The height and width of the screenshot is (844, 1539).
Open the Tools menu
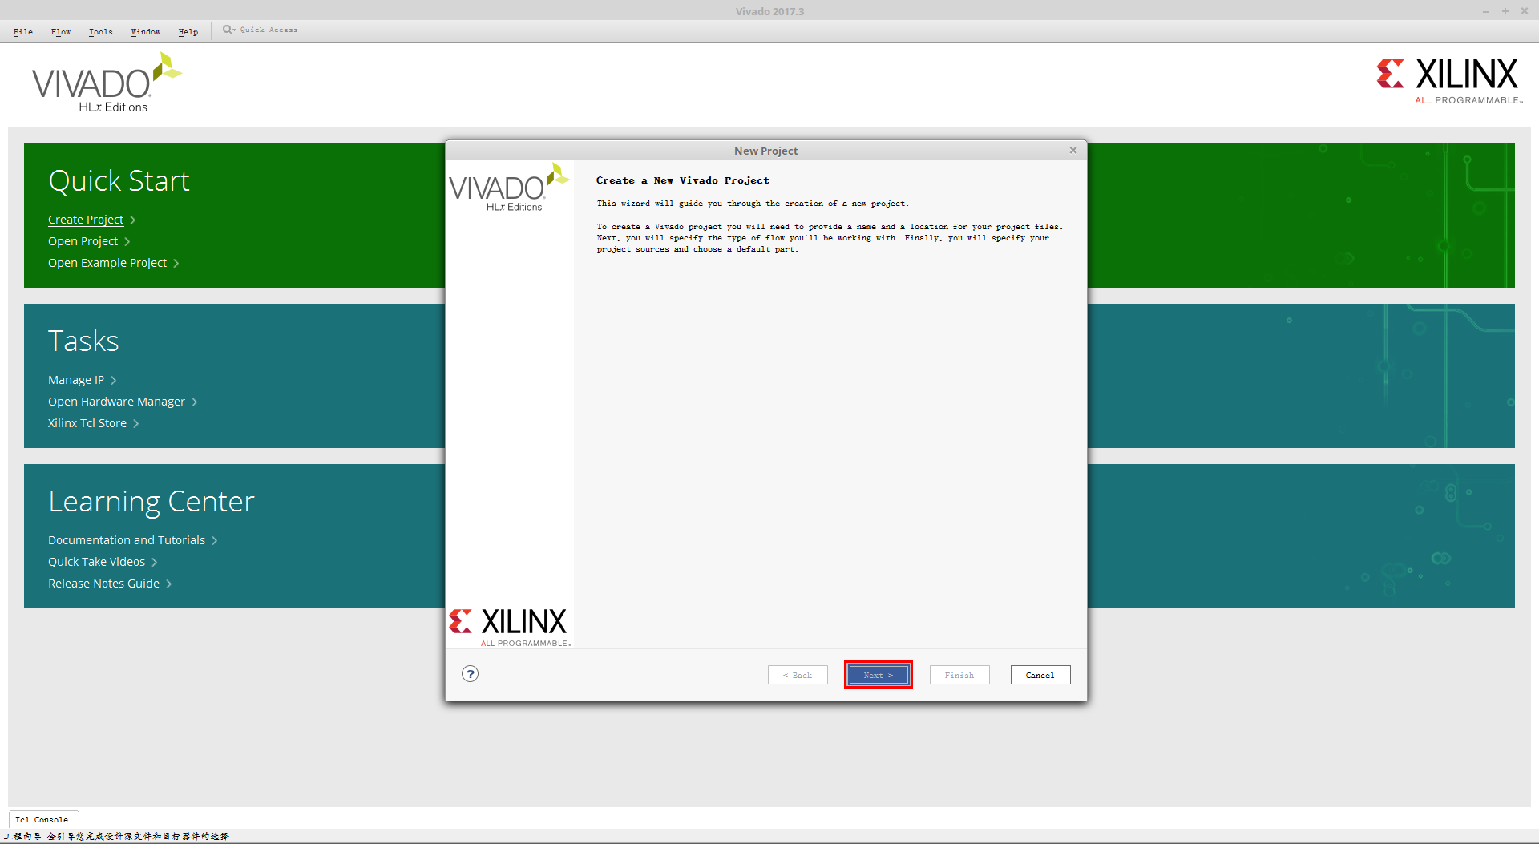[101, 32]
